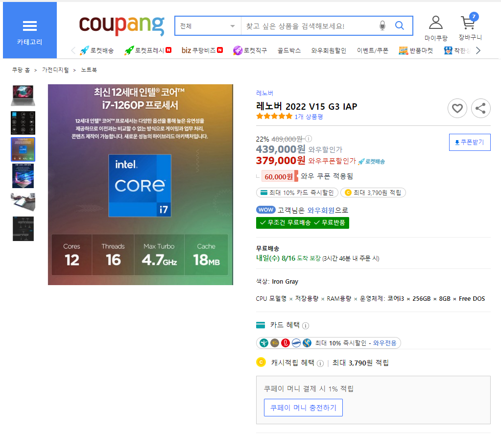The height and width of the screenshot is (436, 501).
Task: Click info icon next to original price
Action: (309, 139)
